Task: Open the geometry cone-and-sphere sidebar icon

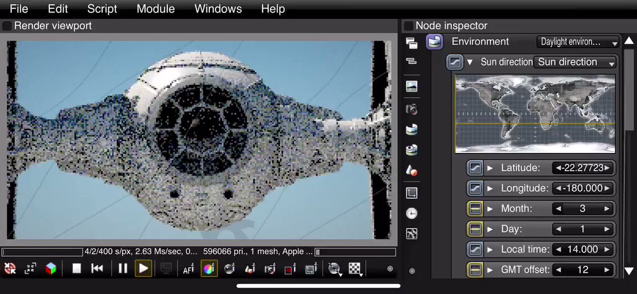Action: click(x=411, y=171)
